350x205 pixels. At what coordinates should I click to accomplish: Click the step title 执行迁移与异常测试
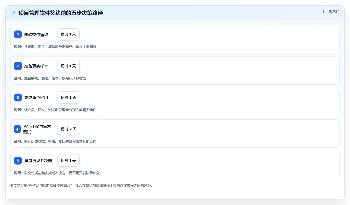37,129
